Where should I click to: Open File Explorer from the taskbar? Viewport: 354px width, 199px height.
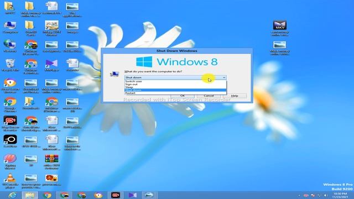(x=30, y=195)
